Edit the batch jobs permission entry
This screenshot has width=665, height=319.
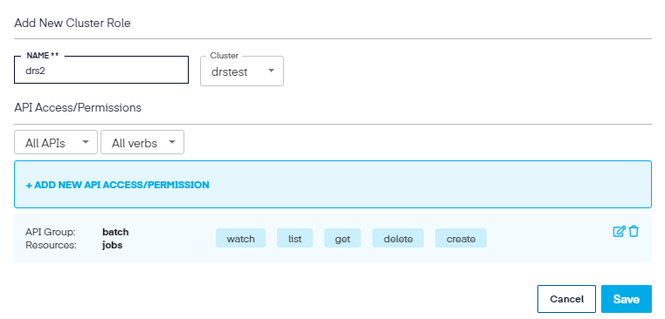[619, 232]
